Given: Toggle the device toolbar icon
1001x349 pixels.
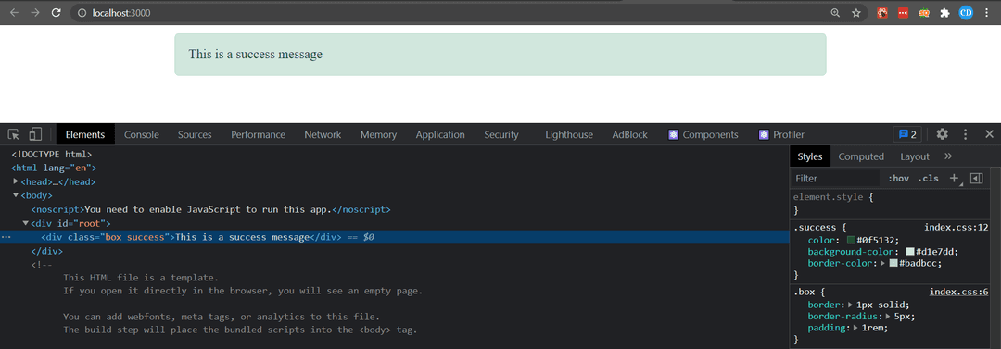Looking at the screenshot, I should click(35, 134).
